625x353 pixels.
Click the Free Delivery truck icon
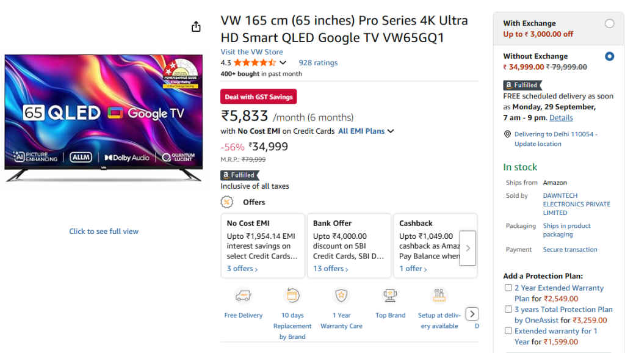244,296
